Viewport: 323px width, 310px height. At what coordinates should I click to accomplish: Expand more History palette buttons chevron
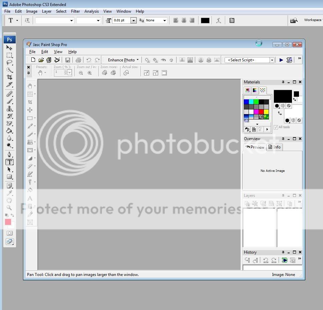pos(300,259)
